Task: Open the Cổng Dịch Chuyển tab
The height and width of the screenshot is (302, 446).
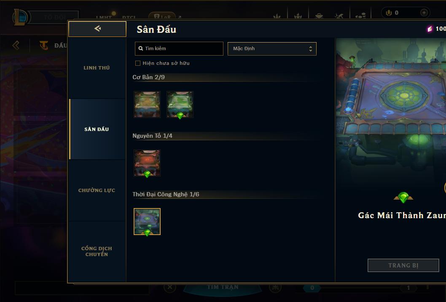Action: [x=97, y=251]
